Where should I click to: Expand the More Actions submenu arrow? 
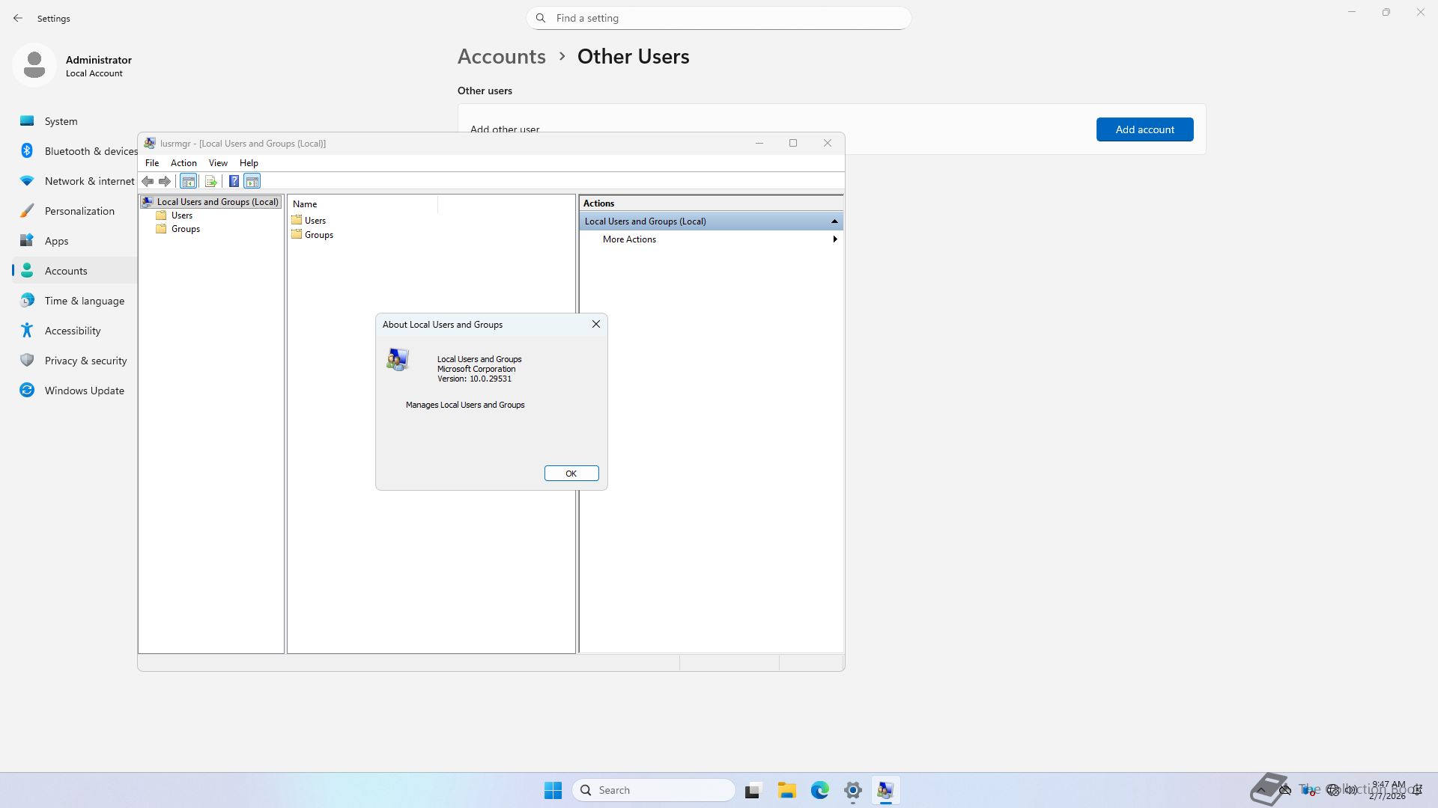[x=834, y=239]
